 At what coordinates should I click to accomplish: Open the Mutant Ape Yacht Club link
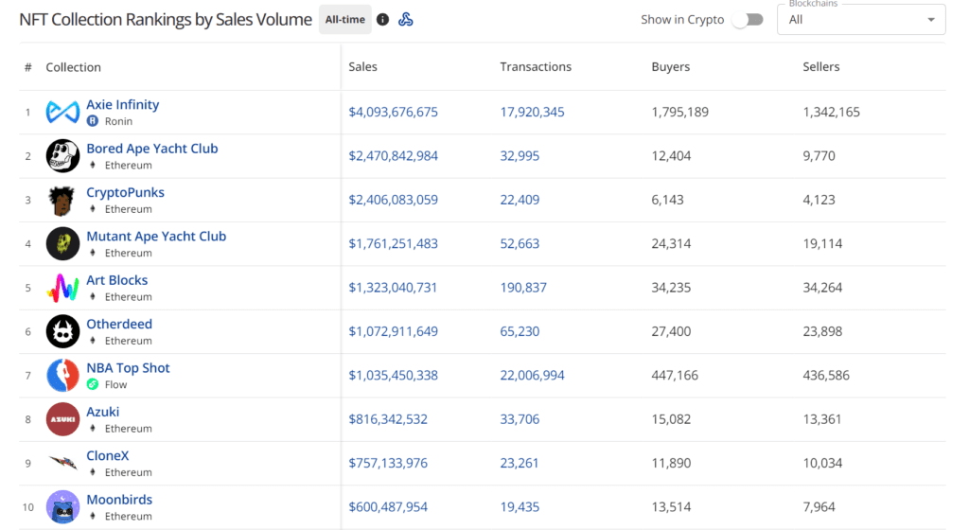click(156, 236)
